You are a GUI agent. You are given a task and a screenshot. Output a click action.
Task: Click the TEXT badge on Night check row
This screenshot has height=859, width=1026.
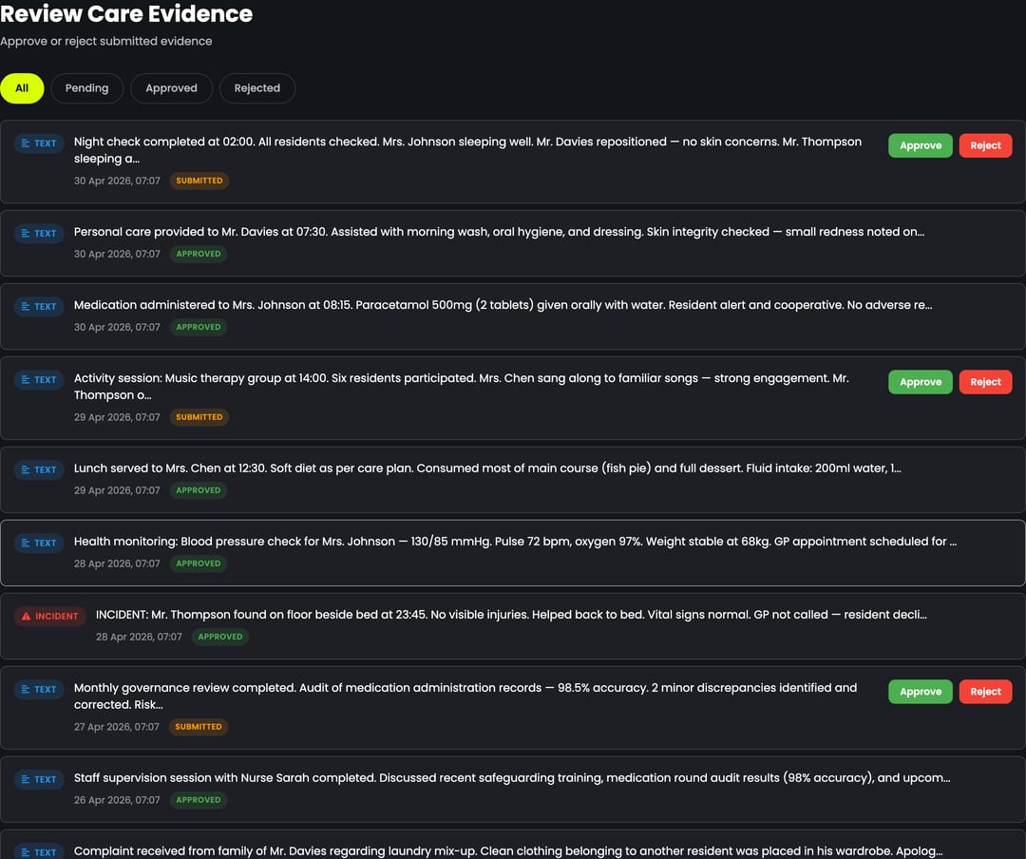coord(39,143)
